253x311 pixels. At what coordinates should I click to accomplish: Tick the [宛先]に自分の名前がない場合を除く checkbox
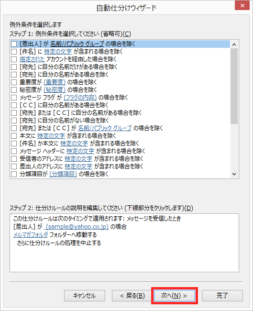(14, 121)
